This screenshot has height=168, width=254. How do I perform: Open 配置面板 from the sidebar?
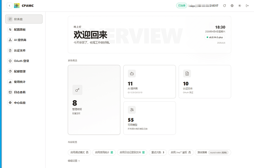pyautogui.click(x=24, y=29)
